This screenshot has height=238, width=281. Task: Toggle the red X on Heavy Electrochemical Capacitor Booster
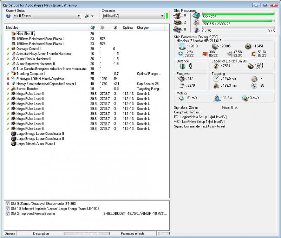click(x=8, y=84)
